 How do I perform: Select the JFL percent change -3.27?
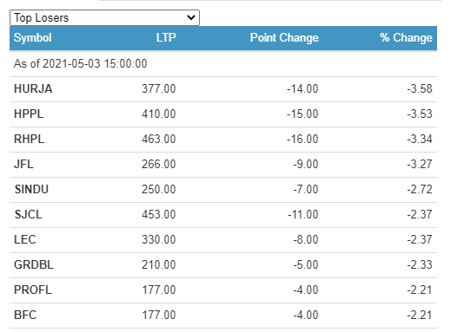click(x=420, y=164)
